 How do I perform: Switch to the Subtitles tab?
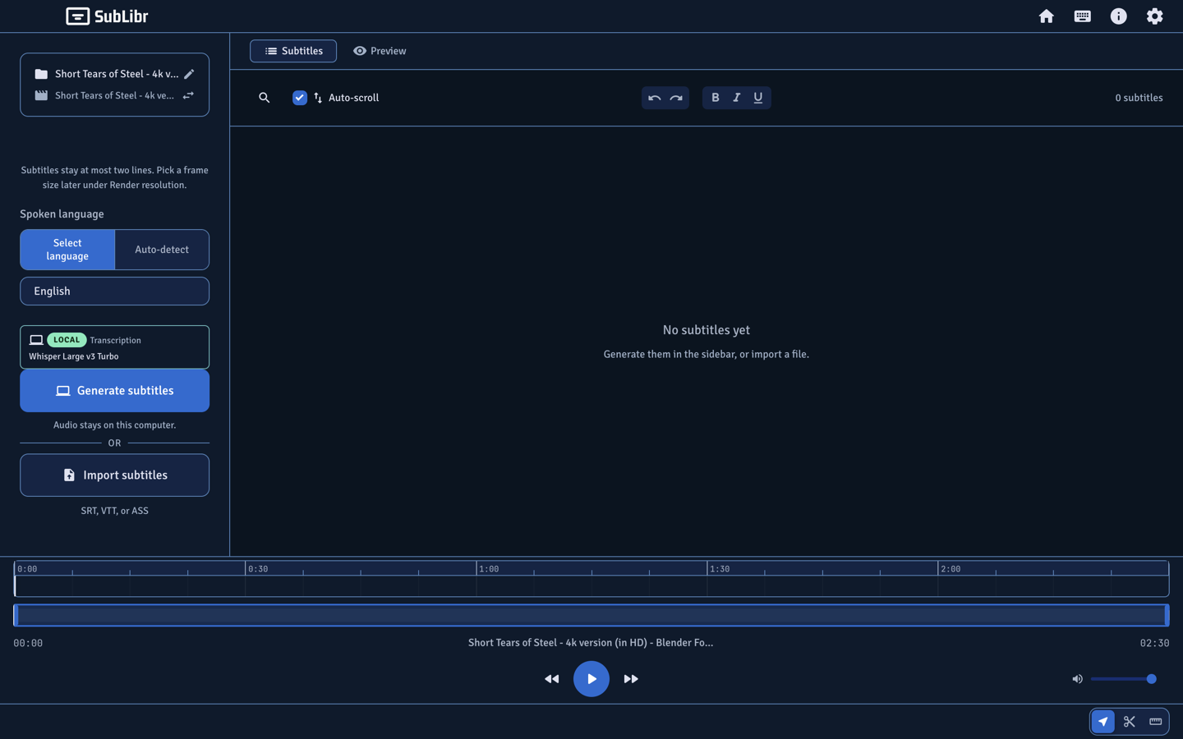[x=293, y=51]
